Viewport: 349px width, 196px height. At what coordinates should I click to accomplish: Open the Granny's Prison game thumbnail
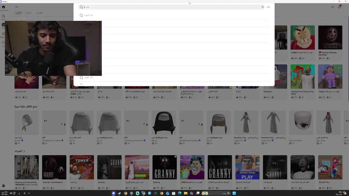pyautogui.click(x=137, y=167)
